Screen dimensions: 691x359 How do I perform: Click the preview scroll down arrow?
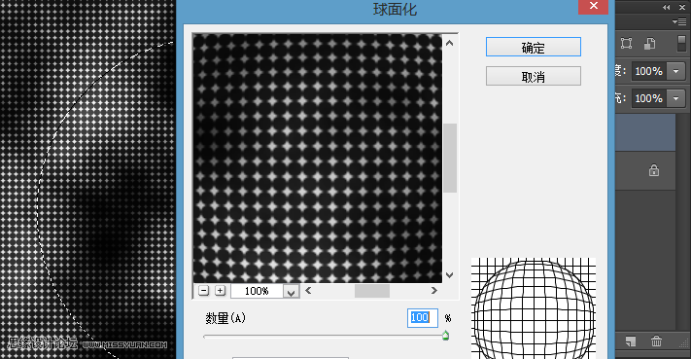(450, 275)
